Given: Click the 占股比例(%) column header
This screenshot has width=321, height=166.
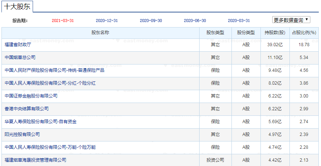Looking at the screenshot, I should 304,33.
